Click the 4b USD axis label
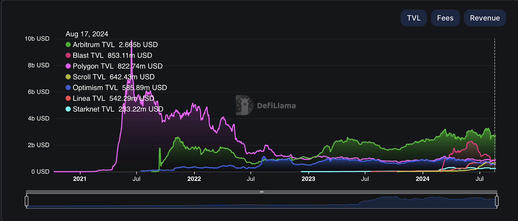Image resolution: width=518 pixels, height=221 pixels. click(39, 119)
